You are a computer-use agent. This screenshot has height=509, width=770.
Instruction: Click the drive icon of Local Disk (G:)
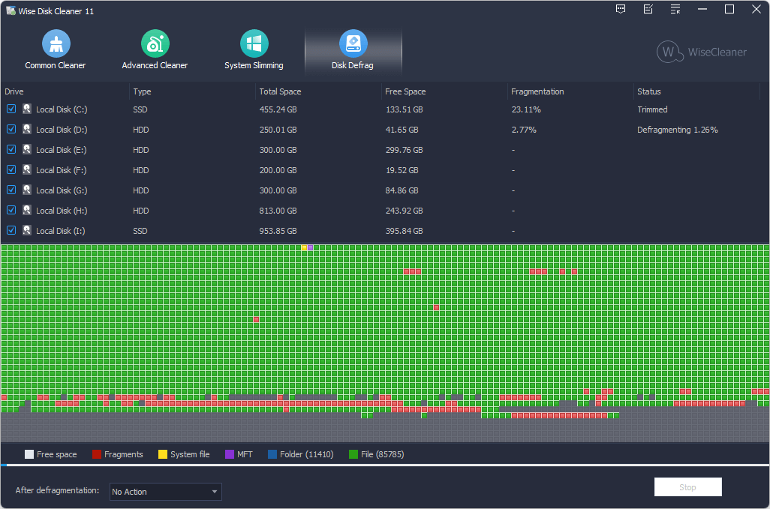(27, 190)
